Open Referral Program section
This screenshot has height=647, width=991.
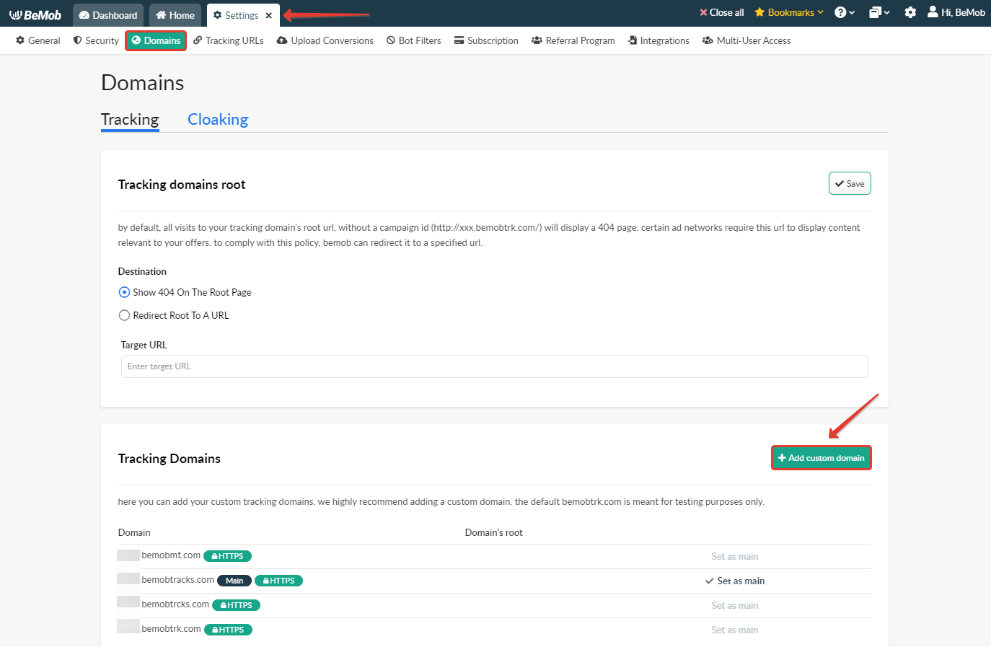click(x=573, y=40)
